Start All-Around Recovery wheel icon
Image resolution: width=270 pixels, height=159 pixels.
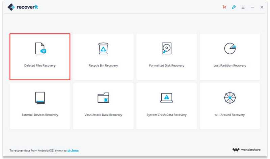(x=230, y=98)
